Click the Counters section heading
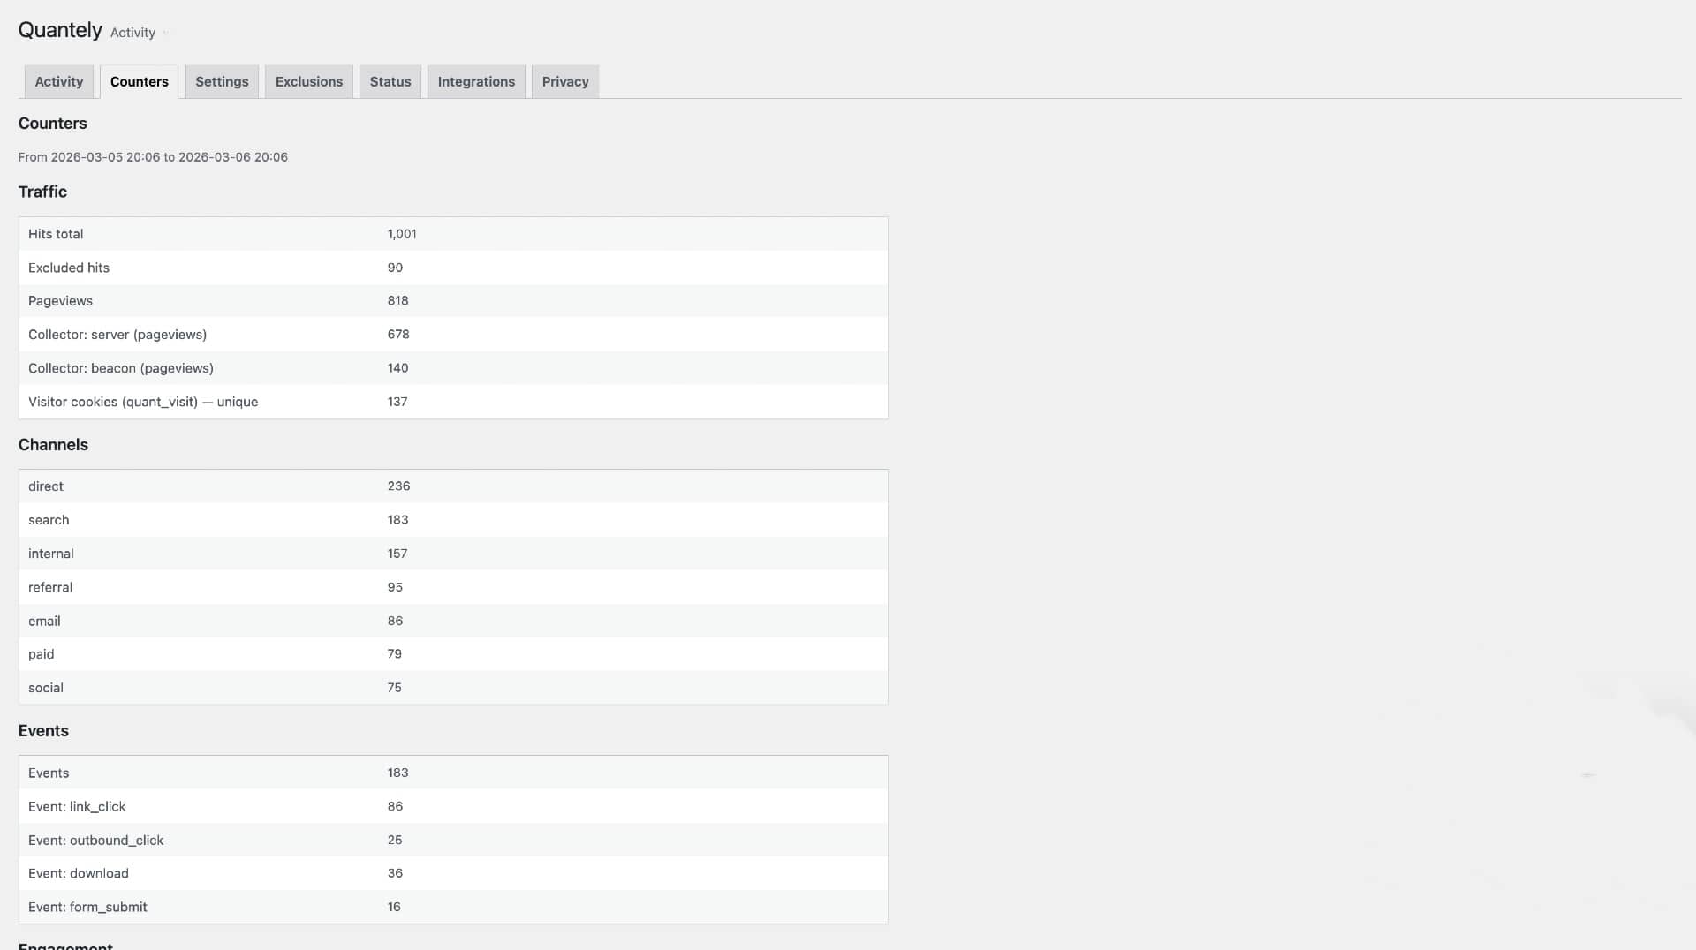Image resolution: width=1696 pixels, height=950 pixels. [52, 124]
